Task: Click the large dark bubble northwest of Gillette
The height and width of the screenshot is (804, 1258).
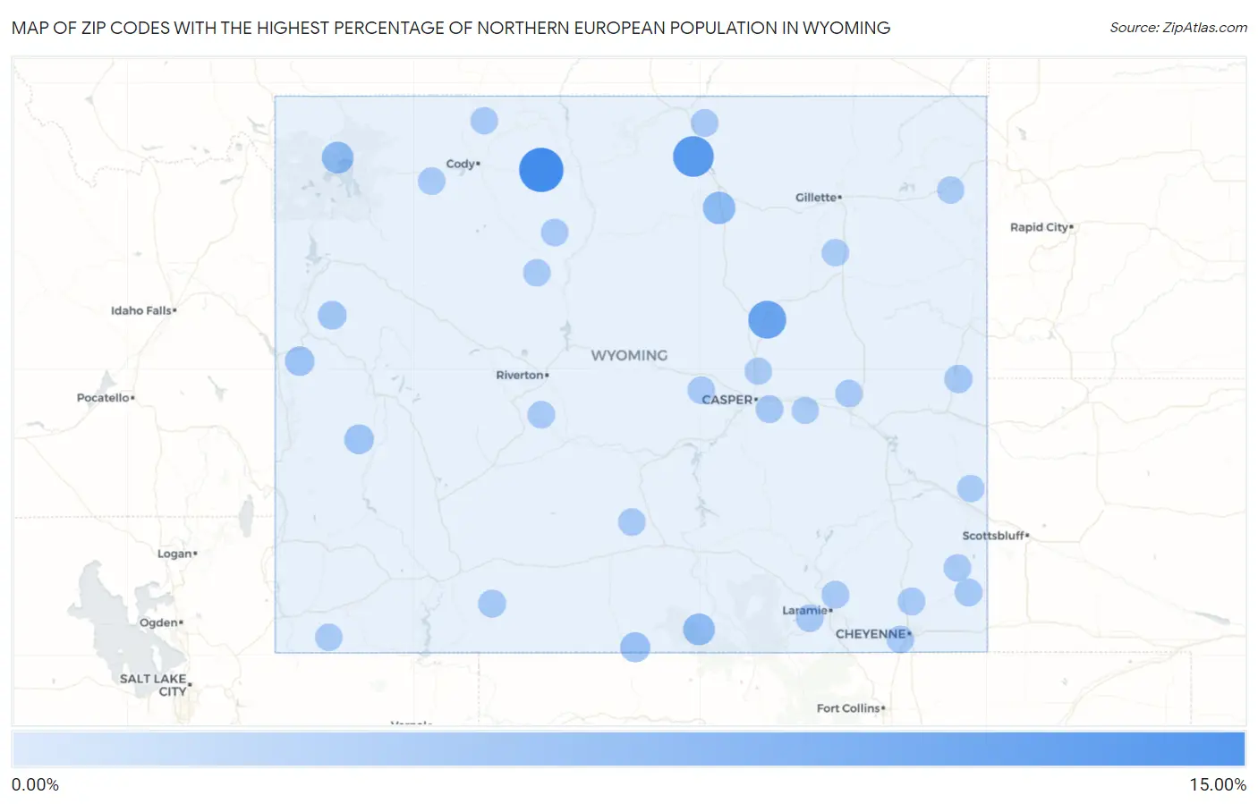Action: click(x=693, y=157)
